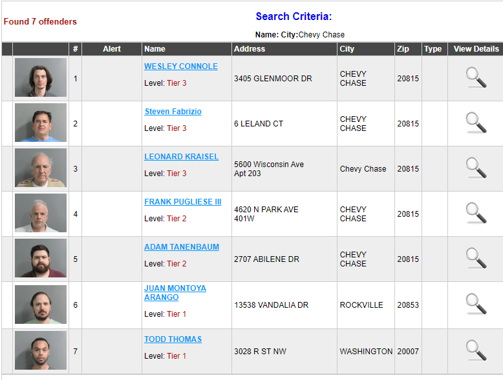This screenshot has height=380, width=503.
Task: Click the photo in row 1
Action: pos(41,77)
